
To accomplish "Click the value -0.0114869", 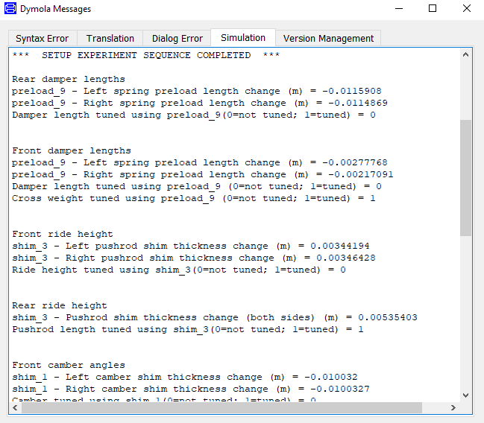I will (358, 103).
